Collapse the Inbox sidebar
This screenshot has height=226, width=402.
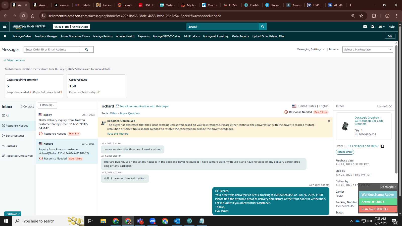27,106
